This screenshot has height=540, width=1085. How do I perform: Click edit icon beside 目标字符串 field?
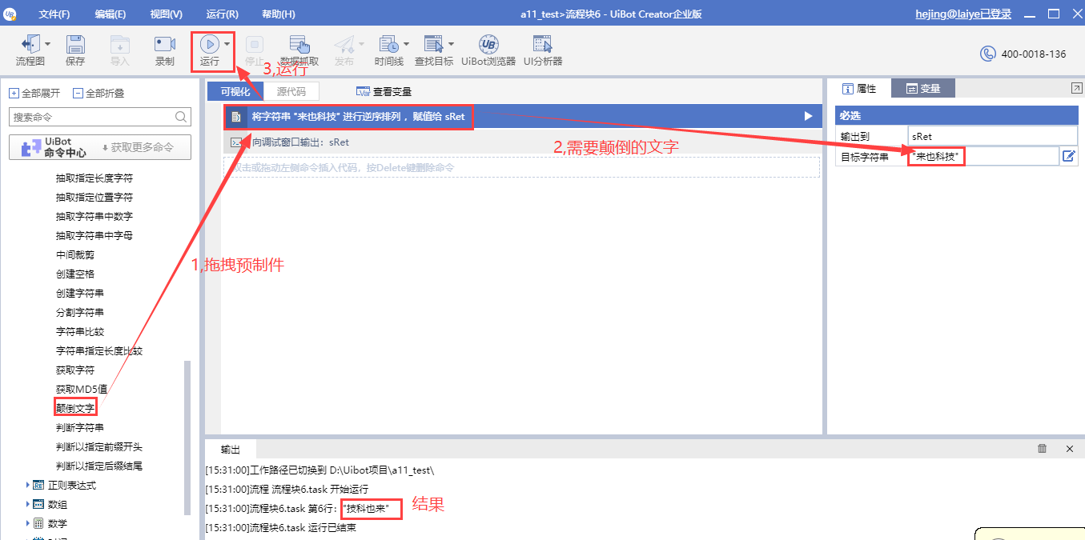(x=1068, y=157)
